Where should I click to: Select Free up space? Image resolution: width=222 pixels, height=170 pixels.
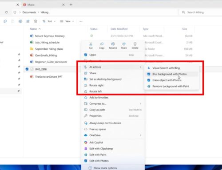113,129
